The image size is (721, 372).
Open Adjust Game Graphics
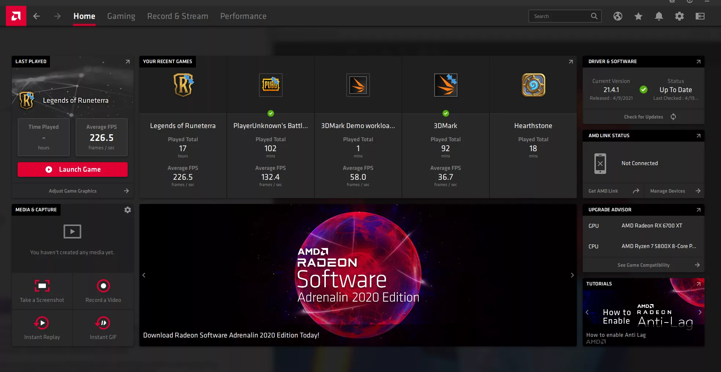[x=73, y=191]
